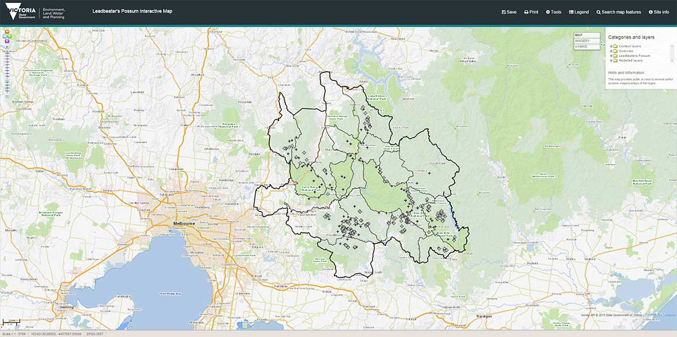Open the Tools menu
Screen dimensions: 677x337
point(553,12)
